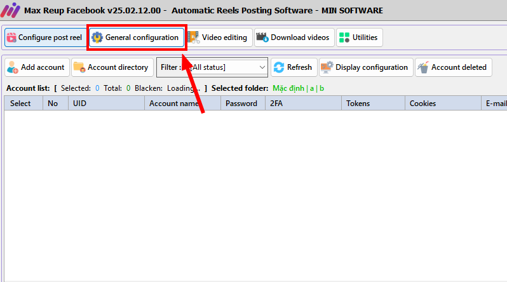Click the Select column header
The height and width of the screenshot is (282, 507).
[24, 104]
